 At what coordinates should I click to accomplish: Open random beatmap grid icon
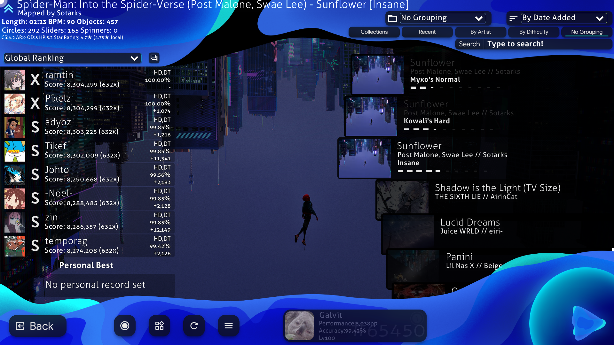point(159,326)
